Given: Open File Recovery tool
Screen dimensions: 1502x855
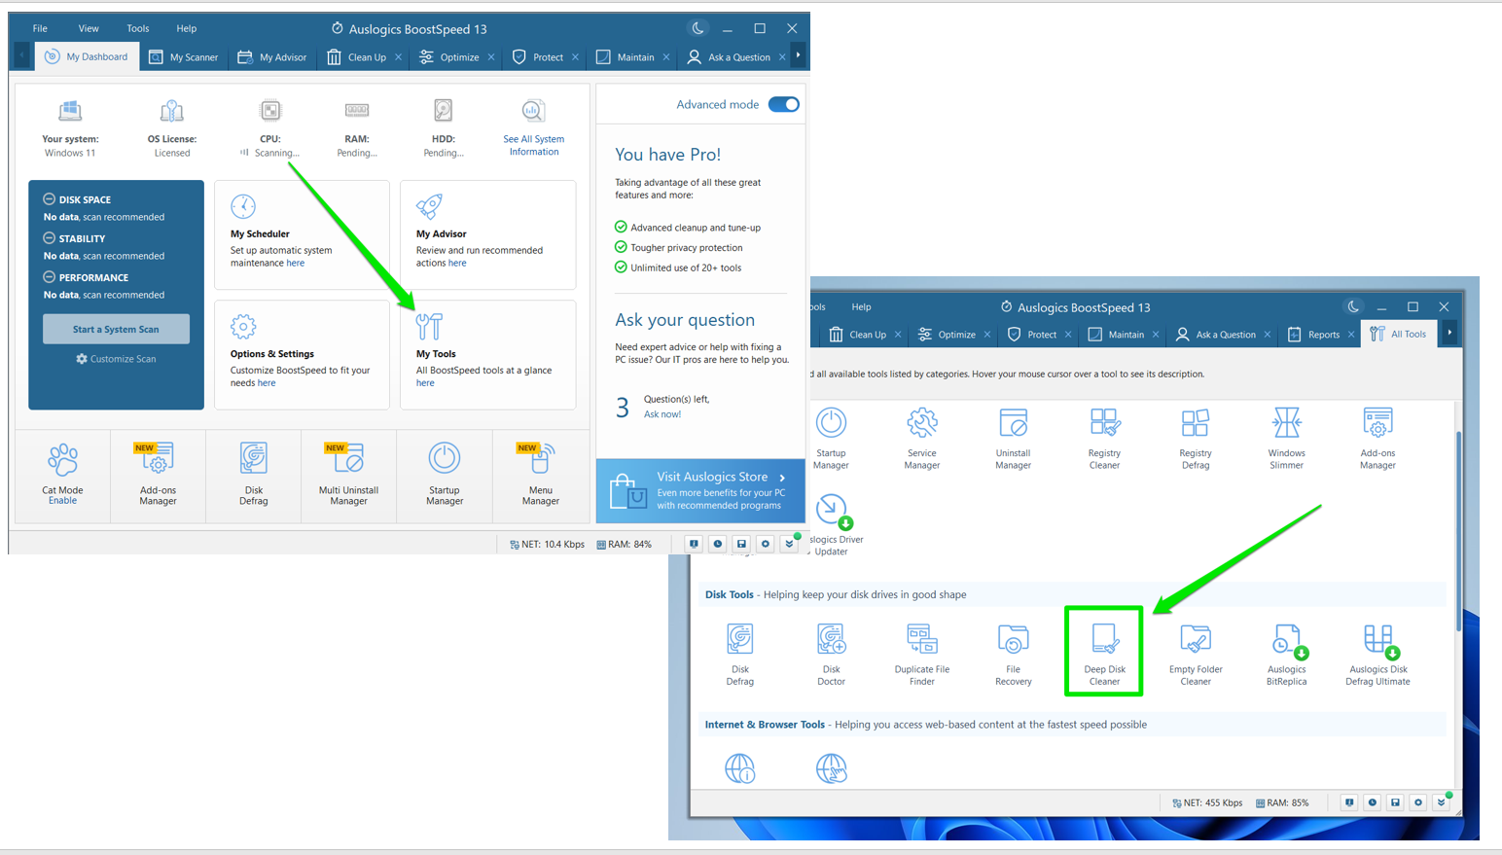Looking at the screenshot, I should tap(1013, 654).
